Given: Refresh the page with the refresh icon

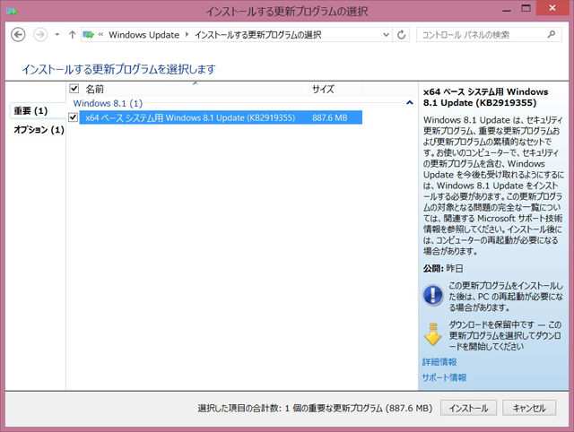Looking at the screenshot, I should [401, 35].
